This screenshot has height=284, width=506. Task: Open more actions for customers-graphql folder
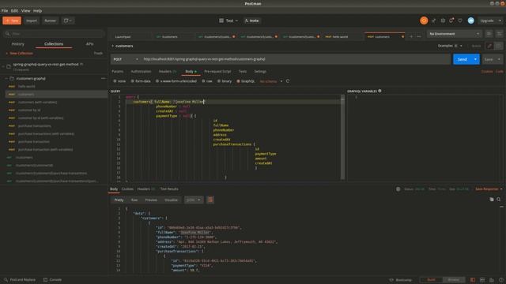point(103,79)
